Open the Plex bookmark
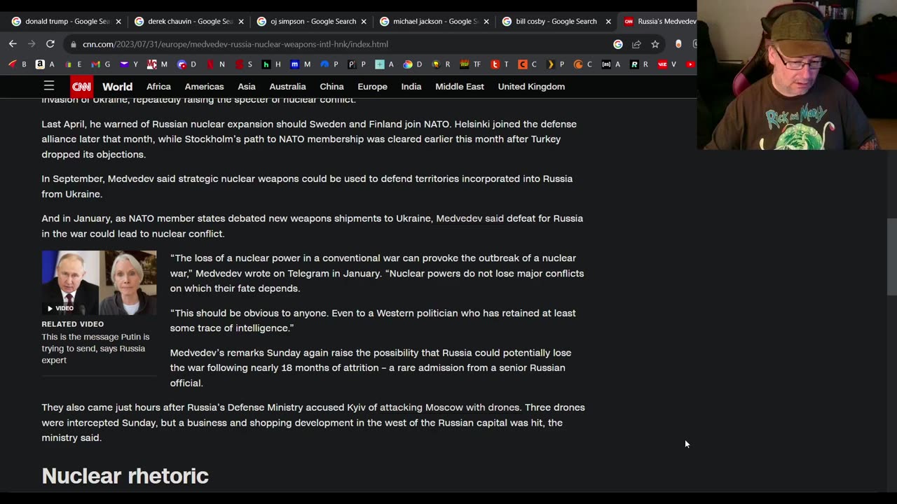Viewport: 897px width, 504px height. point(555,64)
